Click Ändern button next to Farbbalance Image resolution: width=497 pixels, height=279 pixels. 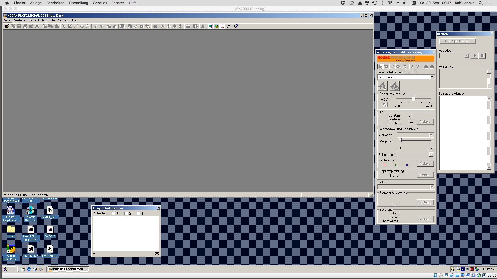(425, 164)
